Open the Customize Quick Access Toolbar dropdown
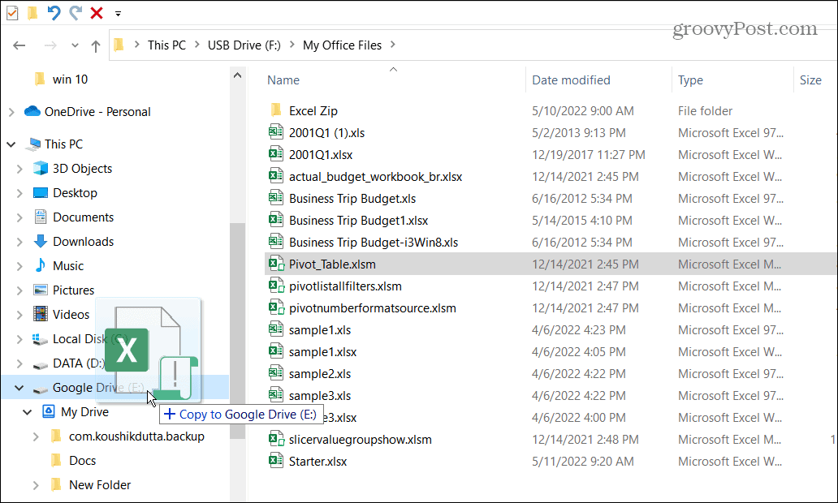Image resolution: width=838 pixels, height=503 pixels. 117,13
